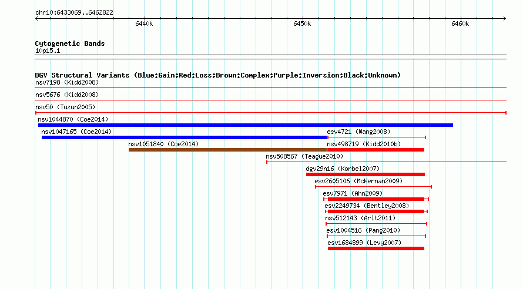Image resolution: width=523 pixels, height=289 pixels.
Task: Click the Cytogenetic Bands track title
Action: coord(70,43)
